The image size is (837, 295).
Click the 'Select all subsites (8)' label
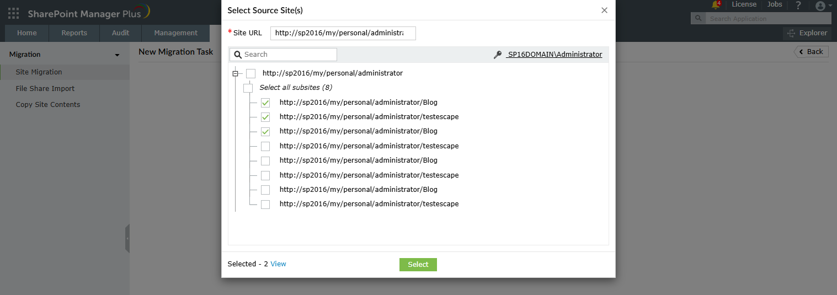click(296, 88)
